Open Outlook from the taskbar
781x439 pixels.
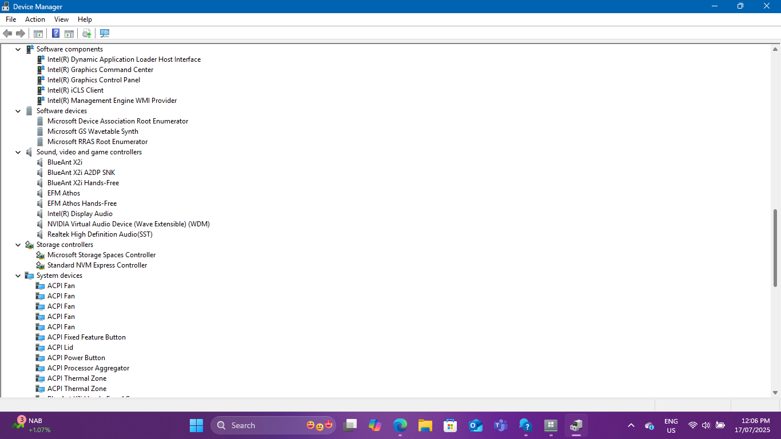pyautogui.click(x=475, y=425)
